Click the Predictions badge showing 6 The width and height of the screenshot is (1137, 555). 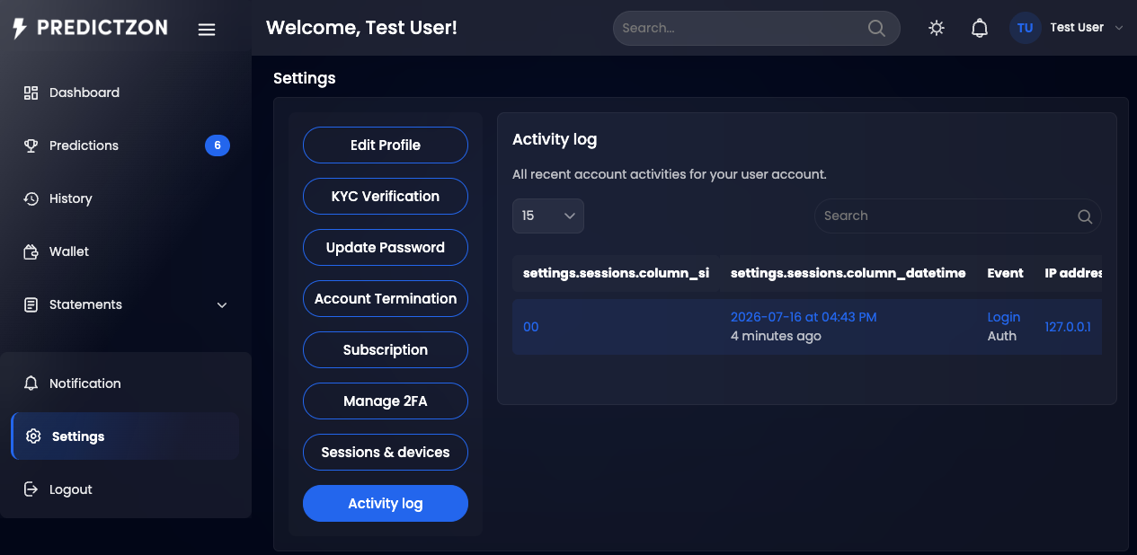click(218, 145)
